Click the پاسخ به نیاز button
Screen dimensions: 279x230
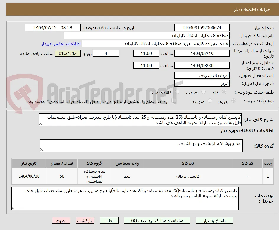click(214, 220)
